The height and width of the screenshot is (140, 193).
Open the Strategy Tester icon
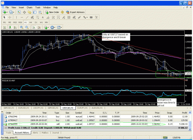(x=40, y=12)
